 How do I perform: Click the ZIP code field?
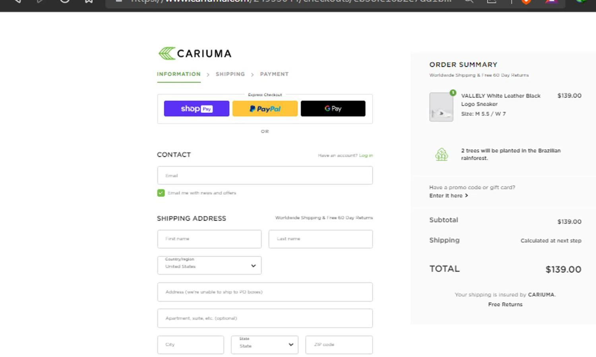tap(339, 345)
